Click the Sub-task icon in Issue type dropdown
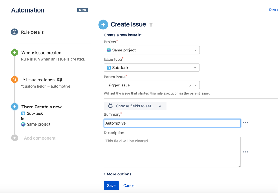Screen dimensions: 278x193 coord(109,68)
